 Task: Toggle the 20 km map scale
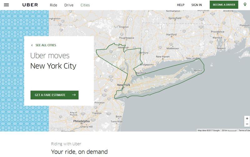point(229,130)
